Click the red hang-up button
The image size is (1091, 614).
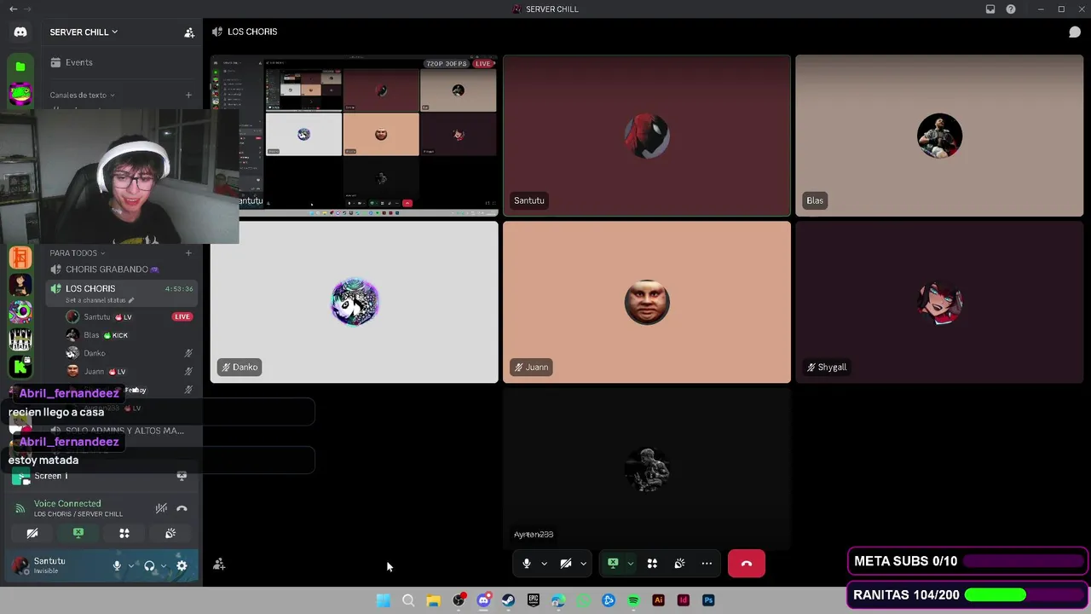(x=747, y=564)
